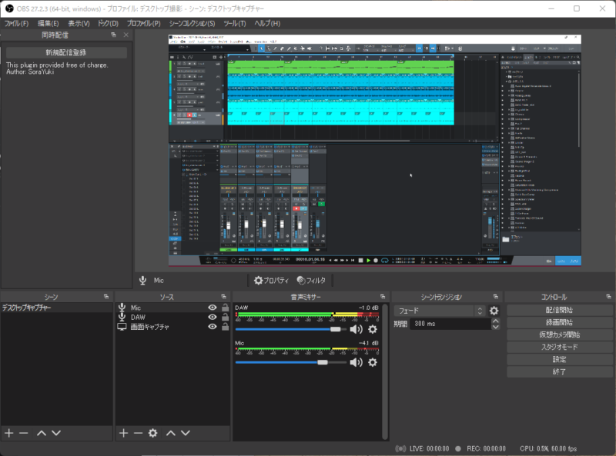Toggle the lock on DAW source
This screenshot has width=616, height=456.
[225, 317]
